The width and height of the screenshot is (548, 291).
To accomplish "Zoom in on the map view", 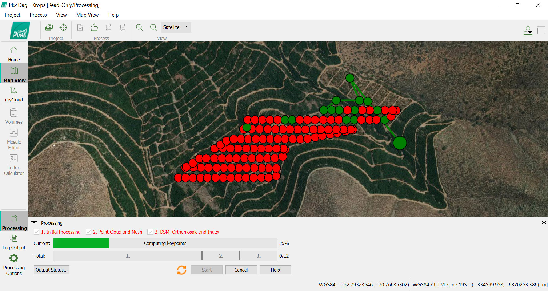I will tap(139, 27).
